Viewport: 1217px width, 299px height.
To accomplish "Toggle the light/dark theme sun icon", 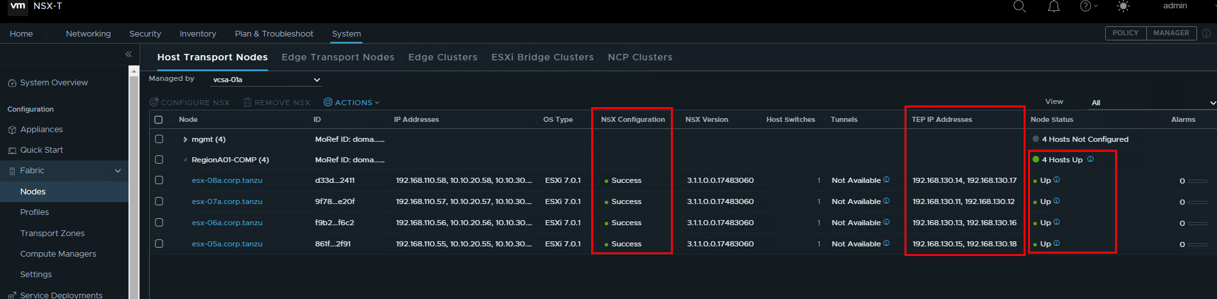I will pos(1123,6).
